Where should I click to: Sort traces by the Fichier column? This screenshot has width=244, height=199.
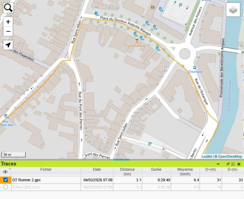46,170
